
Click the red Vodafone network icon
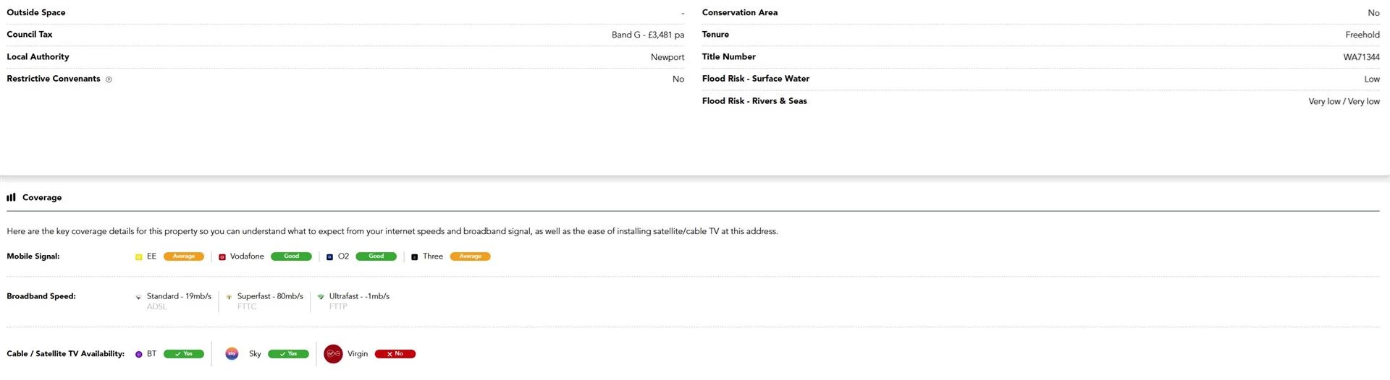(x=222, y=257)
